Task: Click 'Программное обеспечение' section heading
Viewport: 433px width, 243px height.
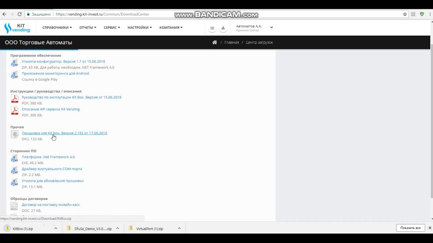Action: pos(36,55)
